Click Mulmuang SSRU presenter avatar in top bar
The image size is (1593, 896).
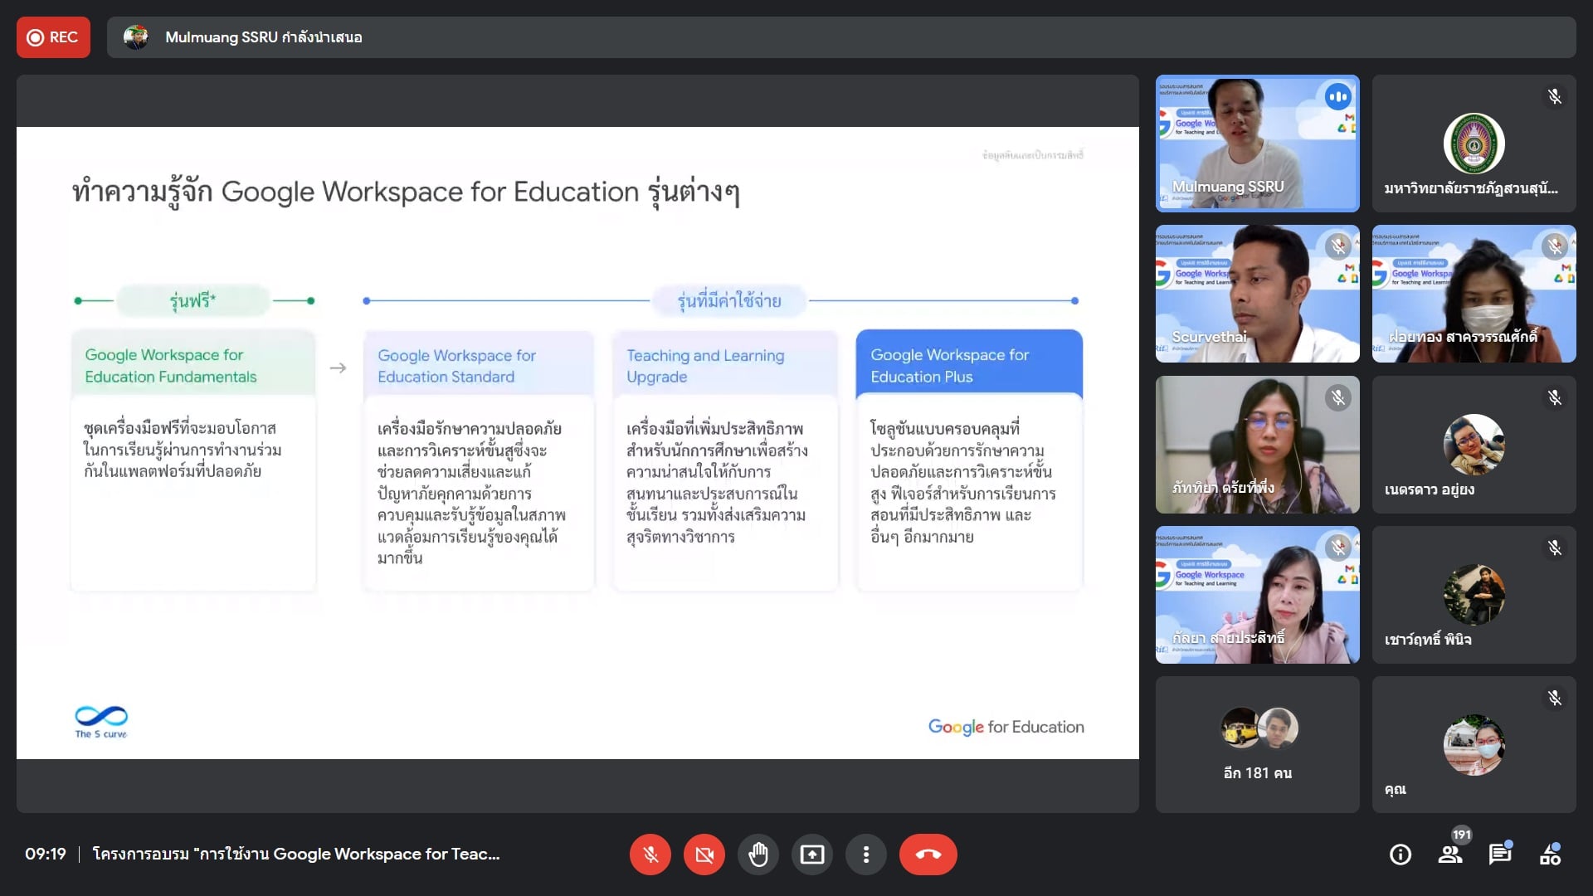tap(136, 37)
